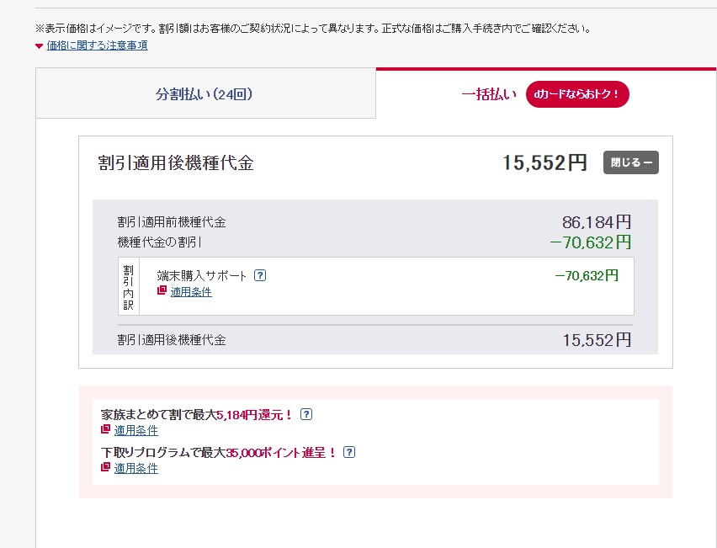Click the 下取りプログラム 35,000ポイント text
717x548 pixels.
point(218,452)
